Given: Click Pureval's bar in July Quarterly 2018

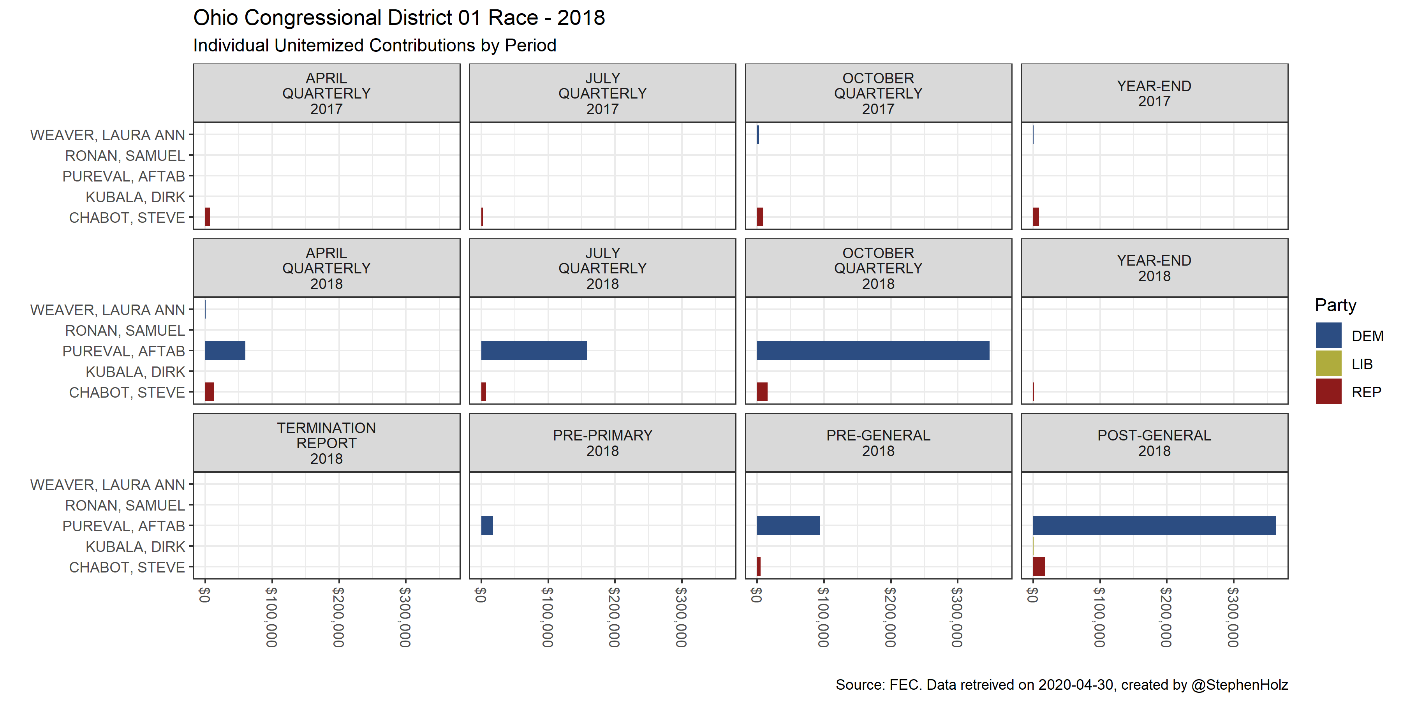Looking at the screenshot, I should pos(534,350).
